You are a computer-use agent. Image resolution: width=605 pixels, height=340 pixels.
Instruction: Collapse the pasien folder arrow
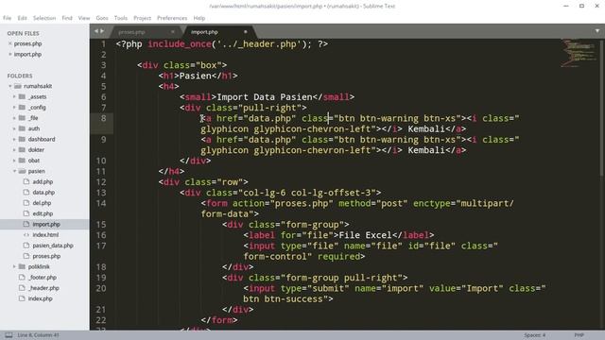tap(14, 171)
